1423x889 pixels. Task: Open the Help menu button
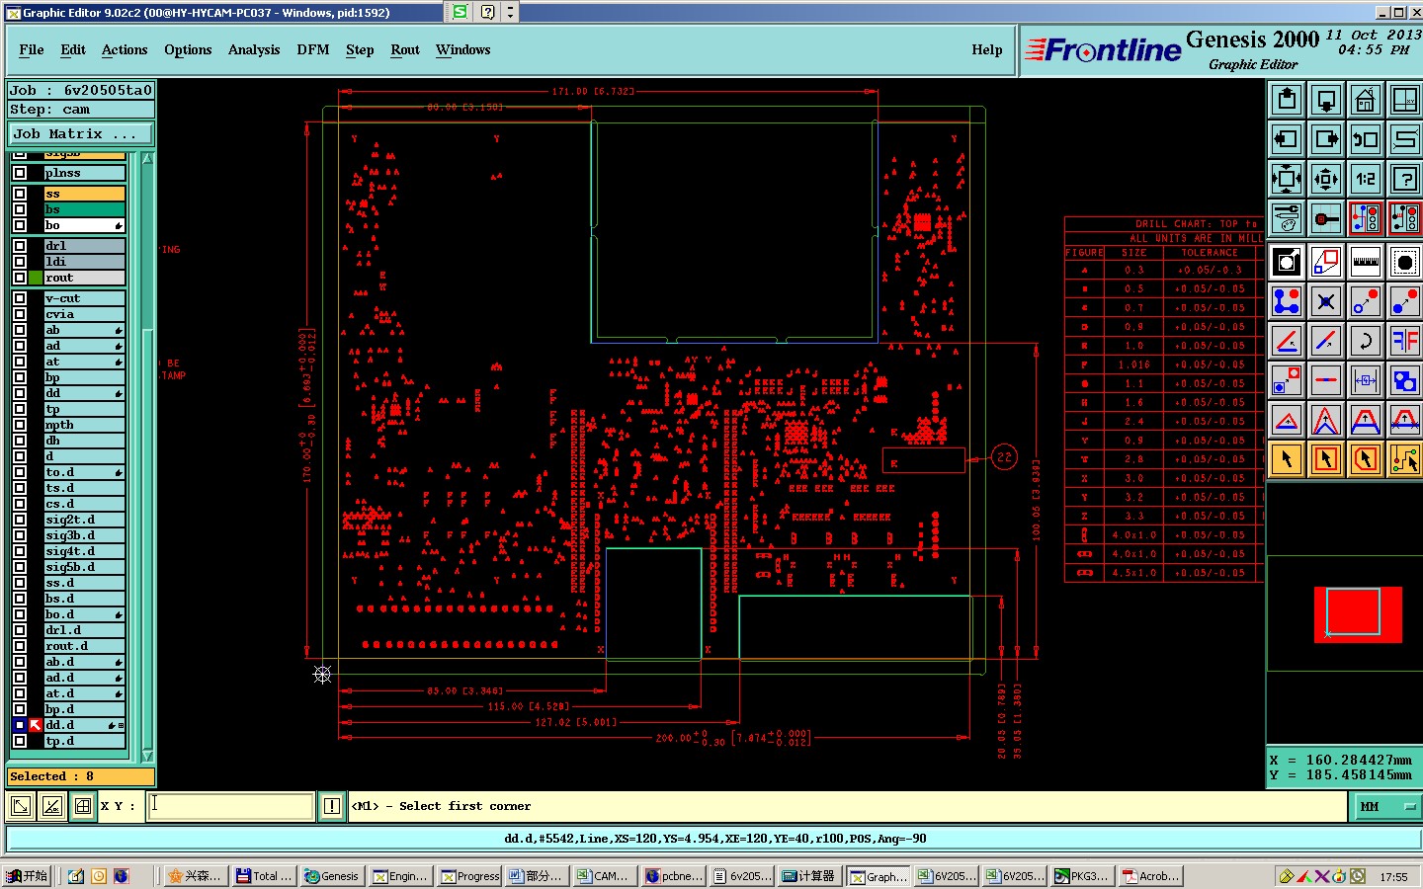pos(987,49)
